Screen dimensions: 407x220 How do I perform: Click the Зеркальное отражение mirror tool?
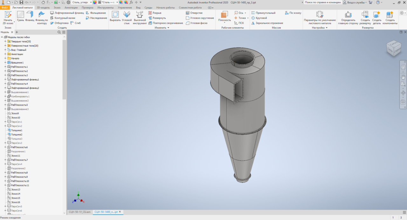coord(267,23)
